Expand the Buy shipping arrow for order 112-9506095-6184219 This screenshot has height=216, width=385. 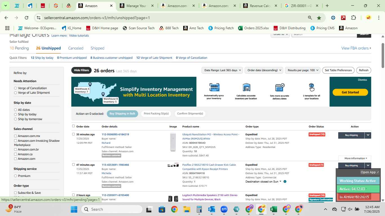coord(368,135)
